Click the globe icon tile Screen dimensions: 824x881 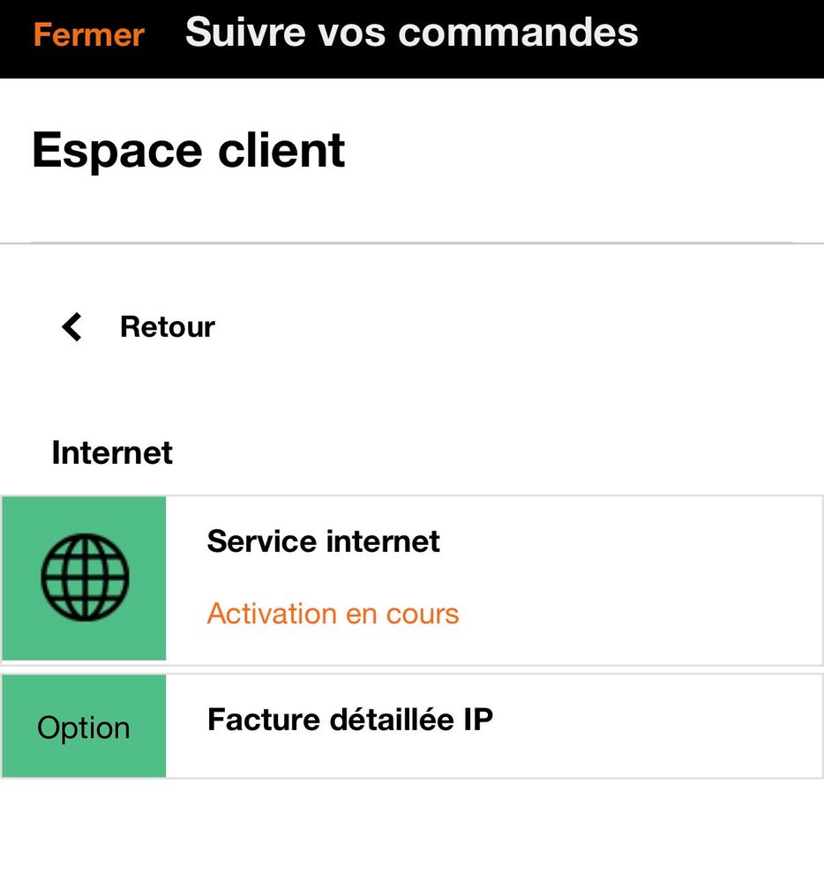click(85, 578)
